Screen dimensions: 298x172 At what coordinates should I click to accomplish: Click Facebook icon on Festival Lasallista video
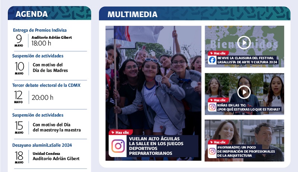point(212,60)
